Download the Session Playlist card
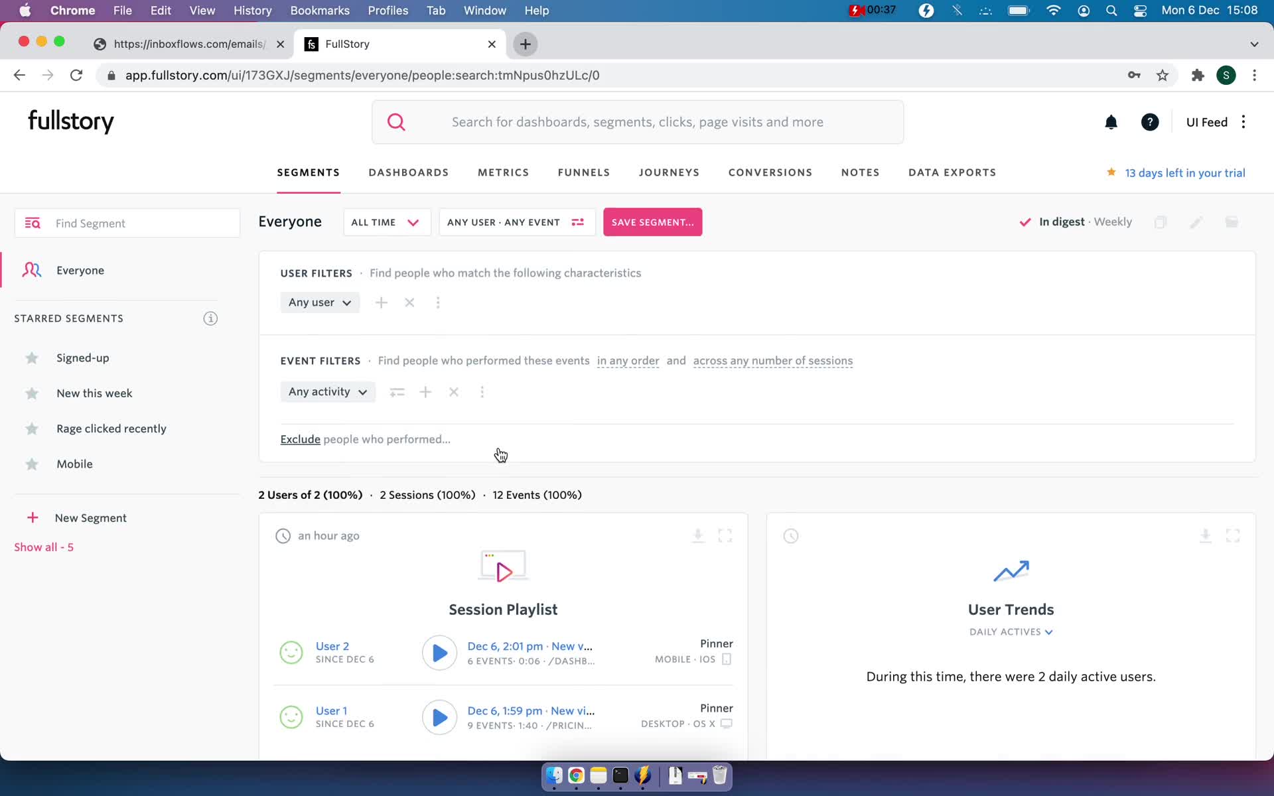Image resolution: width=1274 pixels, height=796 pixels. click(697, 535)
